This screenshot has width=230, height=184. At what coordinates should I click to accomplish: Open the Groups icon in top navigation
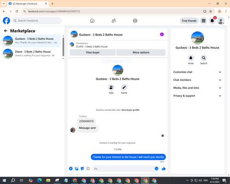[135, 21]
